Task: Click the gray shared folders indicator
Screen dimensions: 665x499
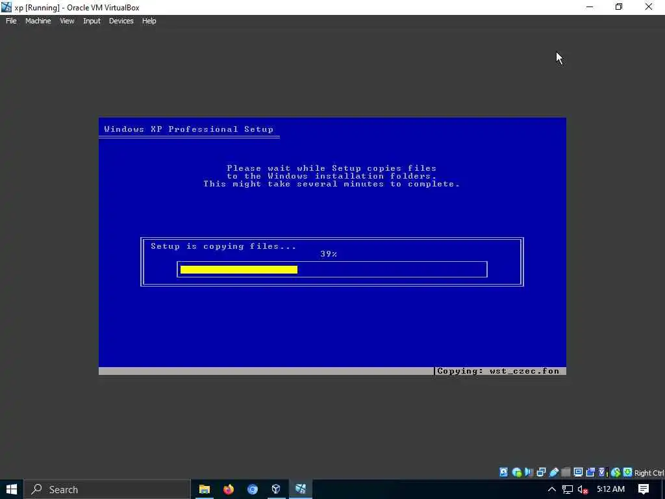Action: [566, 472]
